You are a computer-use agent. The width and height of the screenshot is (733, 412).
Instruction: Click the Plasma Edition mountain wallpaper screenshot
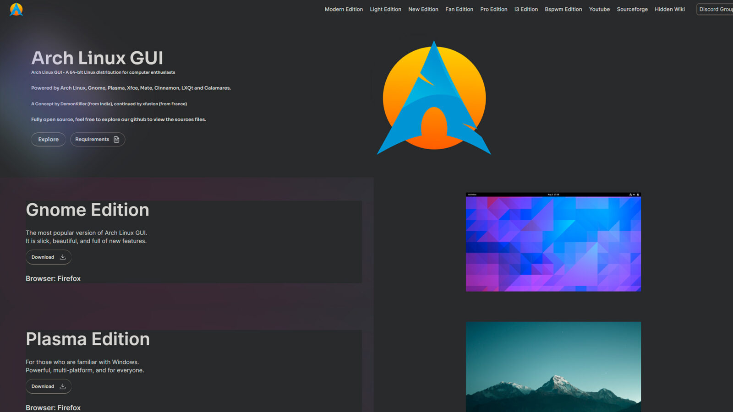pos(553,366)
